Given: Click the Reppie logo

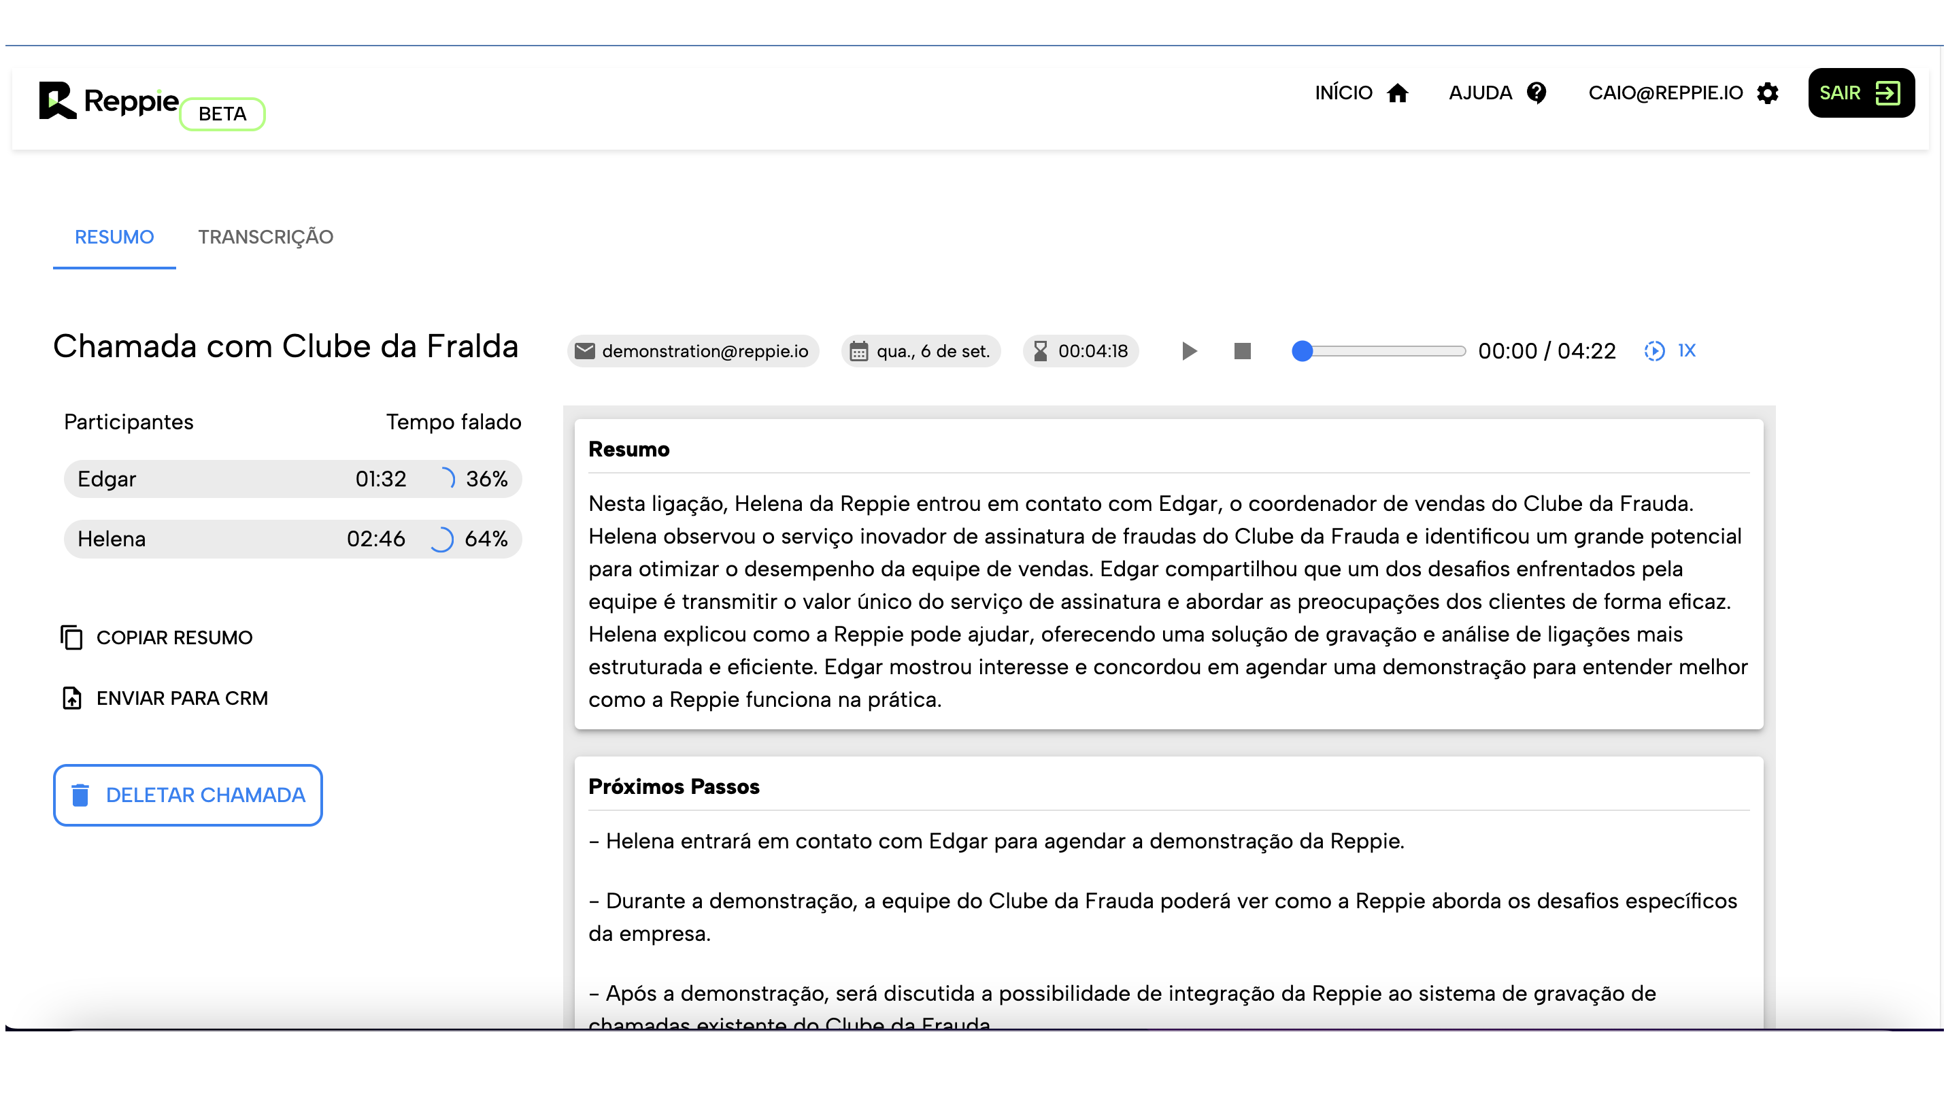Looking at the screenshot, I should click(109, 101).
